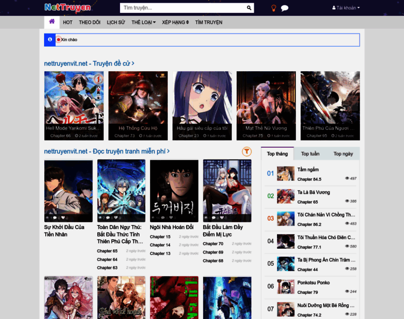Open Chapter 65 of Toàn Dân Ngự Thú
The width and height of the screenshot is (404, 319).
107,251
